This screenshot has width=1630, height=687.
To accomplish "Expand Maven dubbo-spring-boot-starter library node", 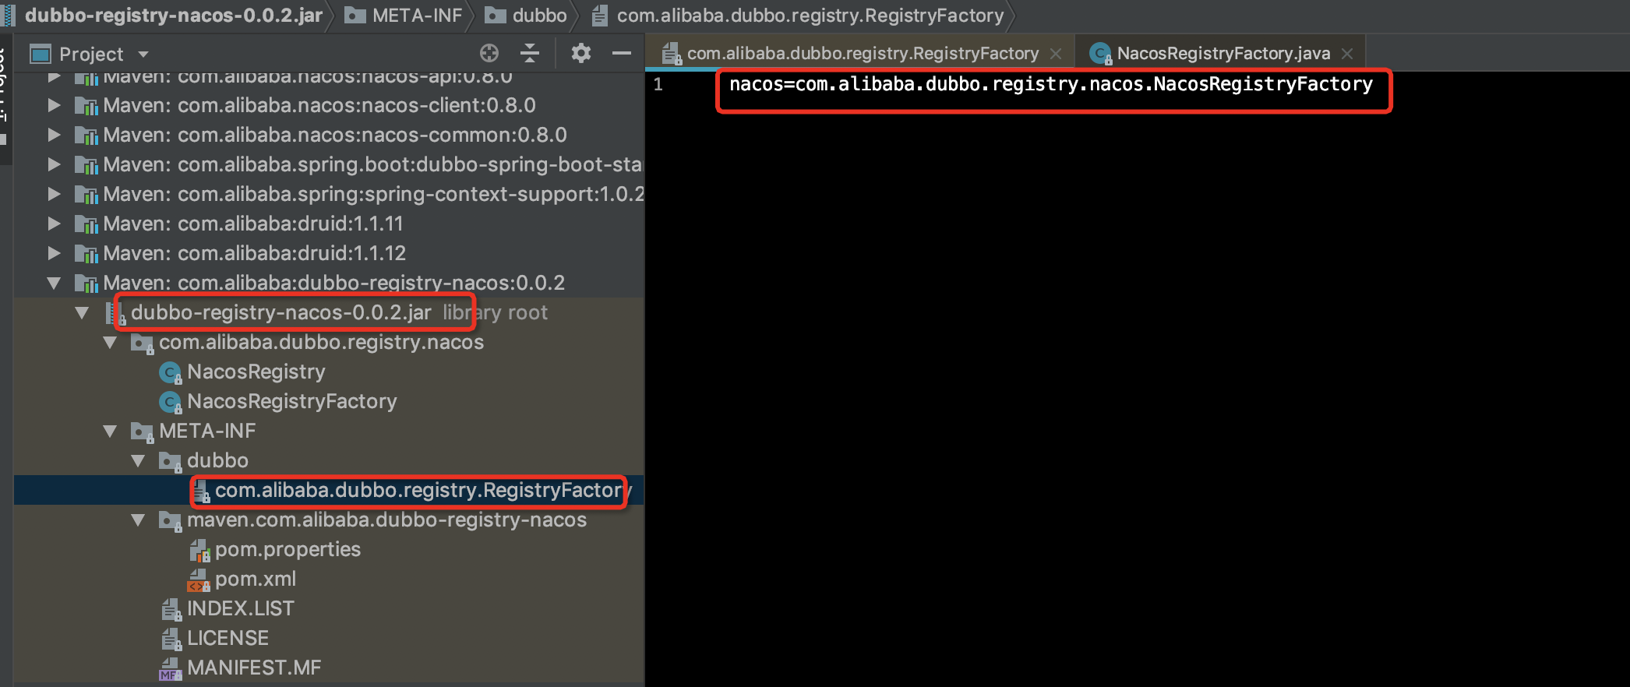I will (54, 164).
